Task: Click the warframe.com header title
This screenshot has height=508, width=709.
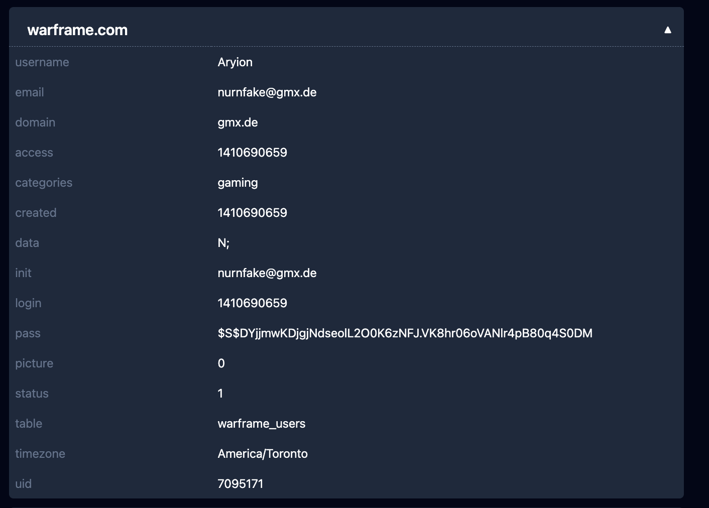Action: (77, 30)
